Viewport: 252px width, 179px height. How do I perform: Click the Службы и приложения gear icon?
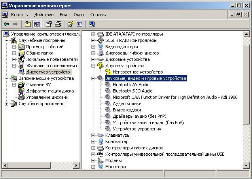14,104
